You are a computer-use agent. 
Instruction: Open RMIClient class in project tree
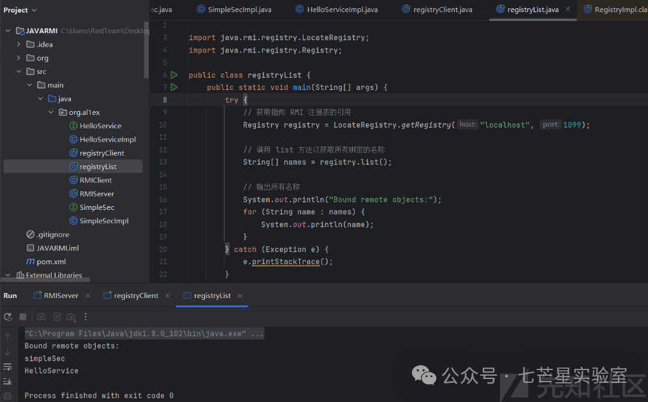96,181
